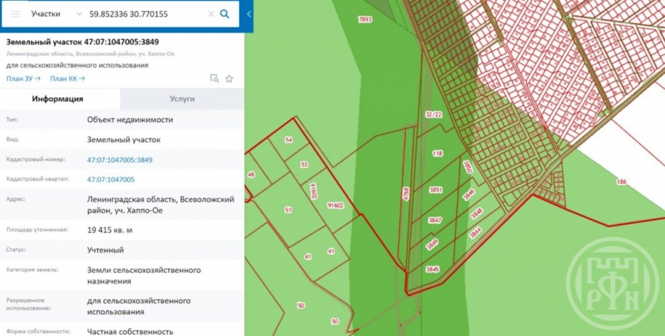Open the План КК link
This screenshot has width=665, height=336.
(x=67, y=79)
